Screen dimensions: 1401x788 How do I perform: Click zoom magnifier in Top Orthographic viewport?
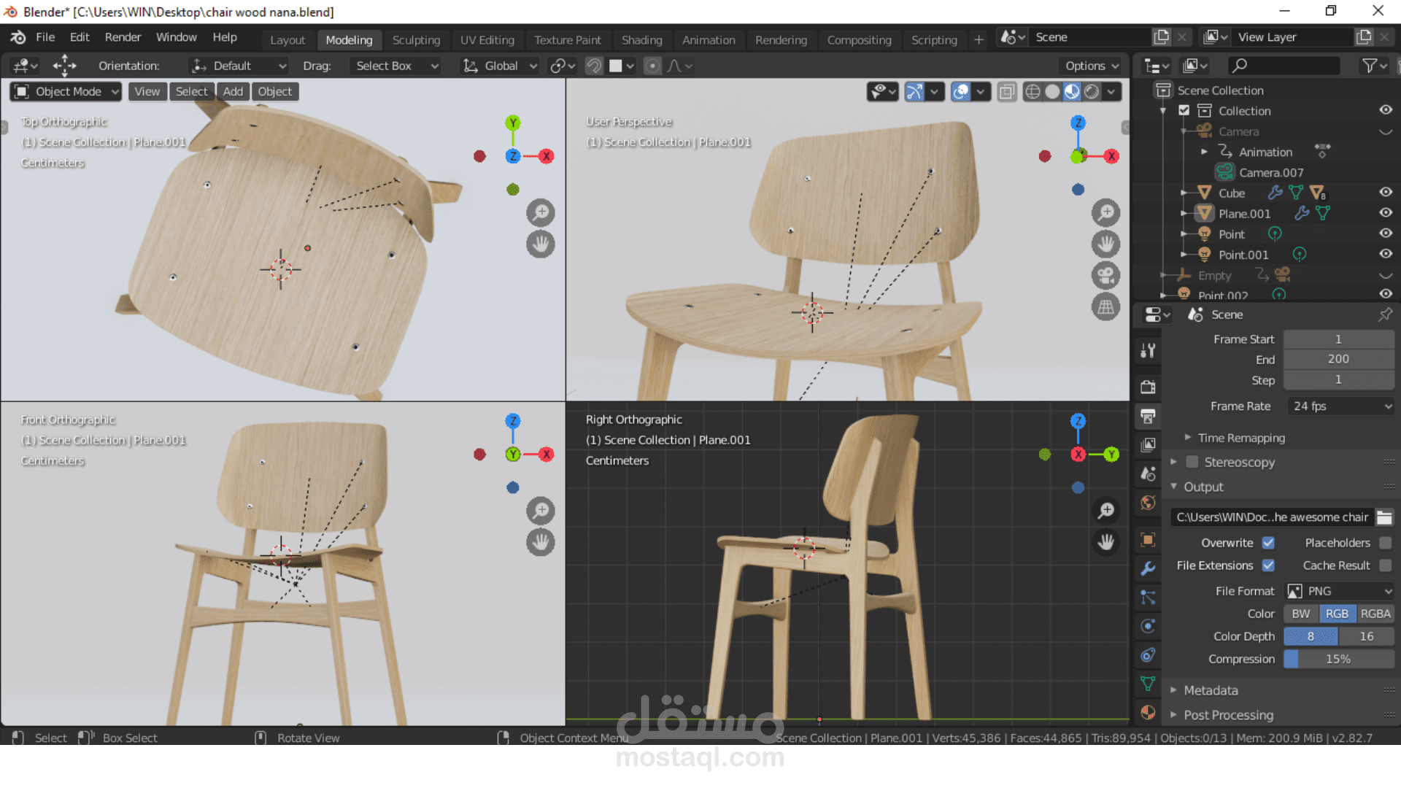tap(541, 213)
